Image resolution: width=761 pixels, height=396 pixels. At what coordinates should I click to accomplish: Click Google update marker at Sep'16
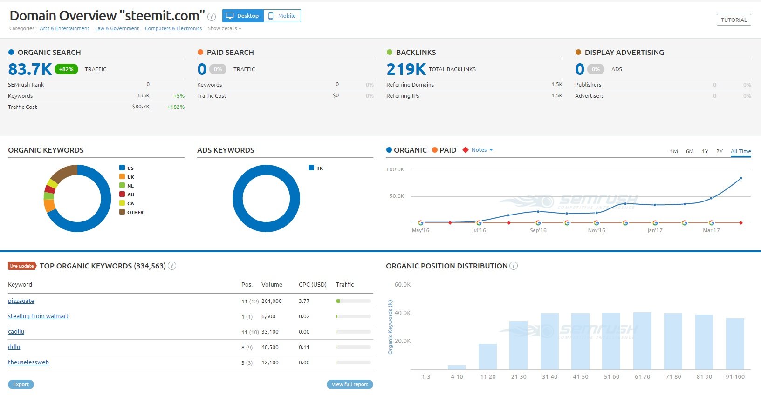(x=538, y=223)
